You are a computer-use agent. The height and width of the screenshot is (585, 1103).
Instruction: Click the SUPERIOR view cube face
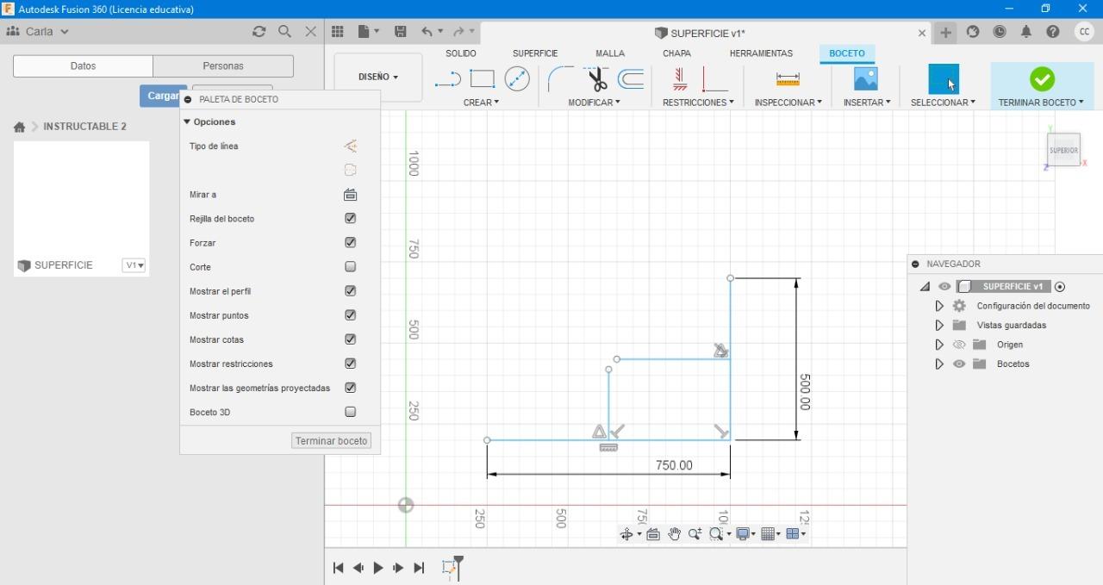point(1063,150)
